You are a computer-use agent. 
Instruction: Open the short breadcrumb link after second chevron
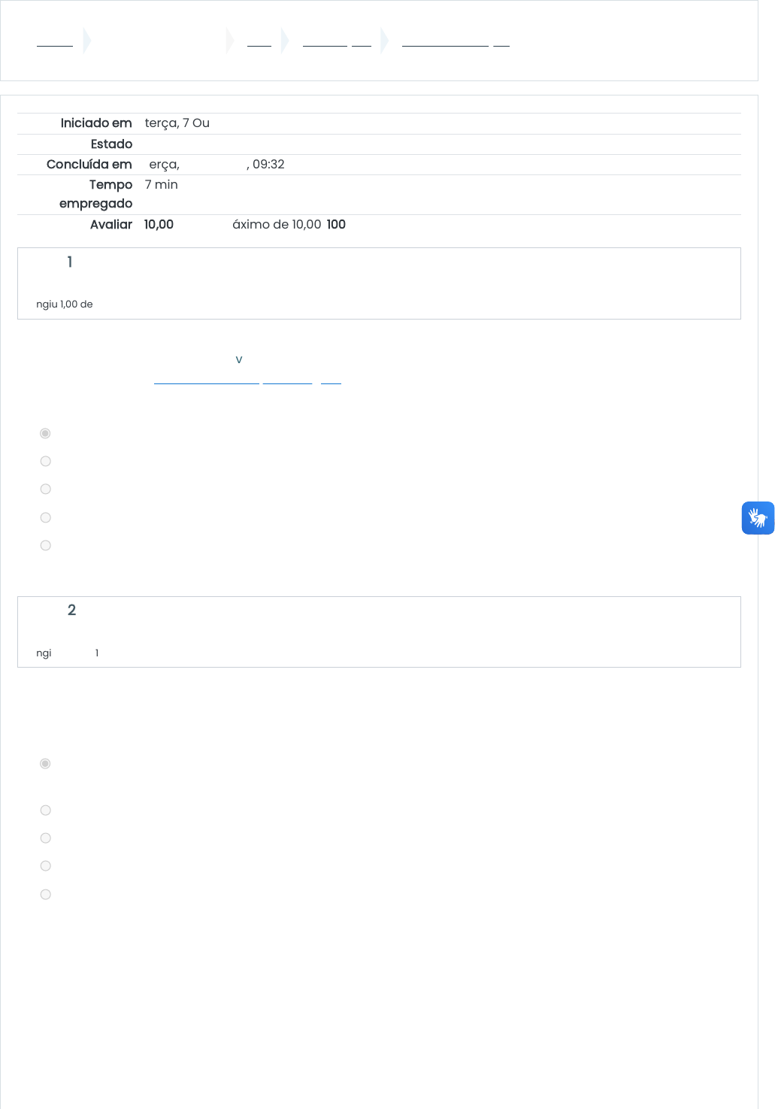pyautogui.click(x=259, y=41)
